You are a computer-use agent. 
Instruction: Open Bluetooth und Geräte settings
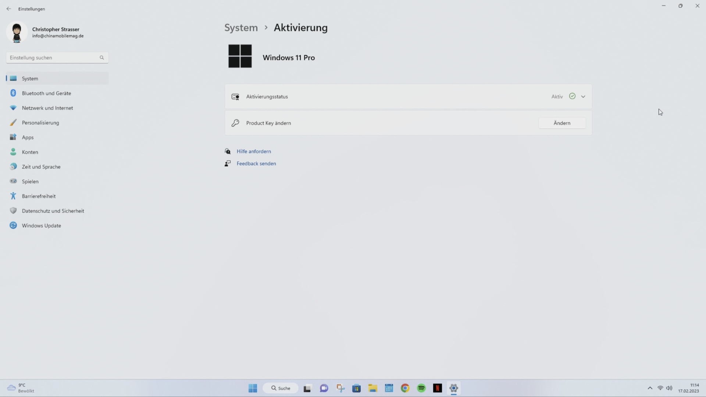click(x=46, y=93)
